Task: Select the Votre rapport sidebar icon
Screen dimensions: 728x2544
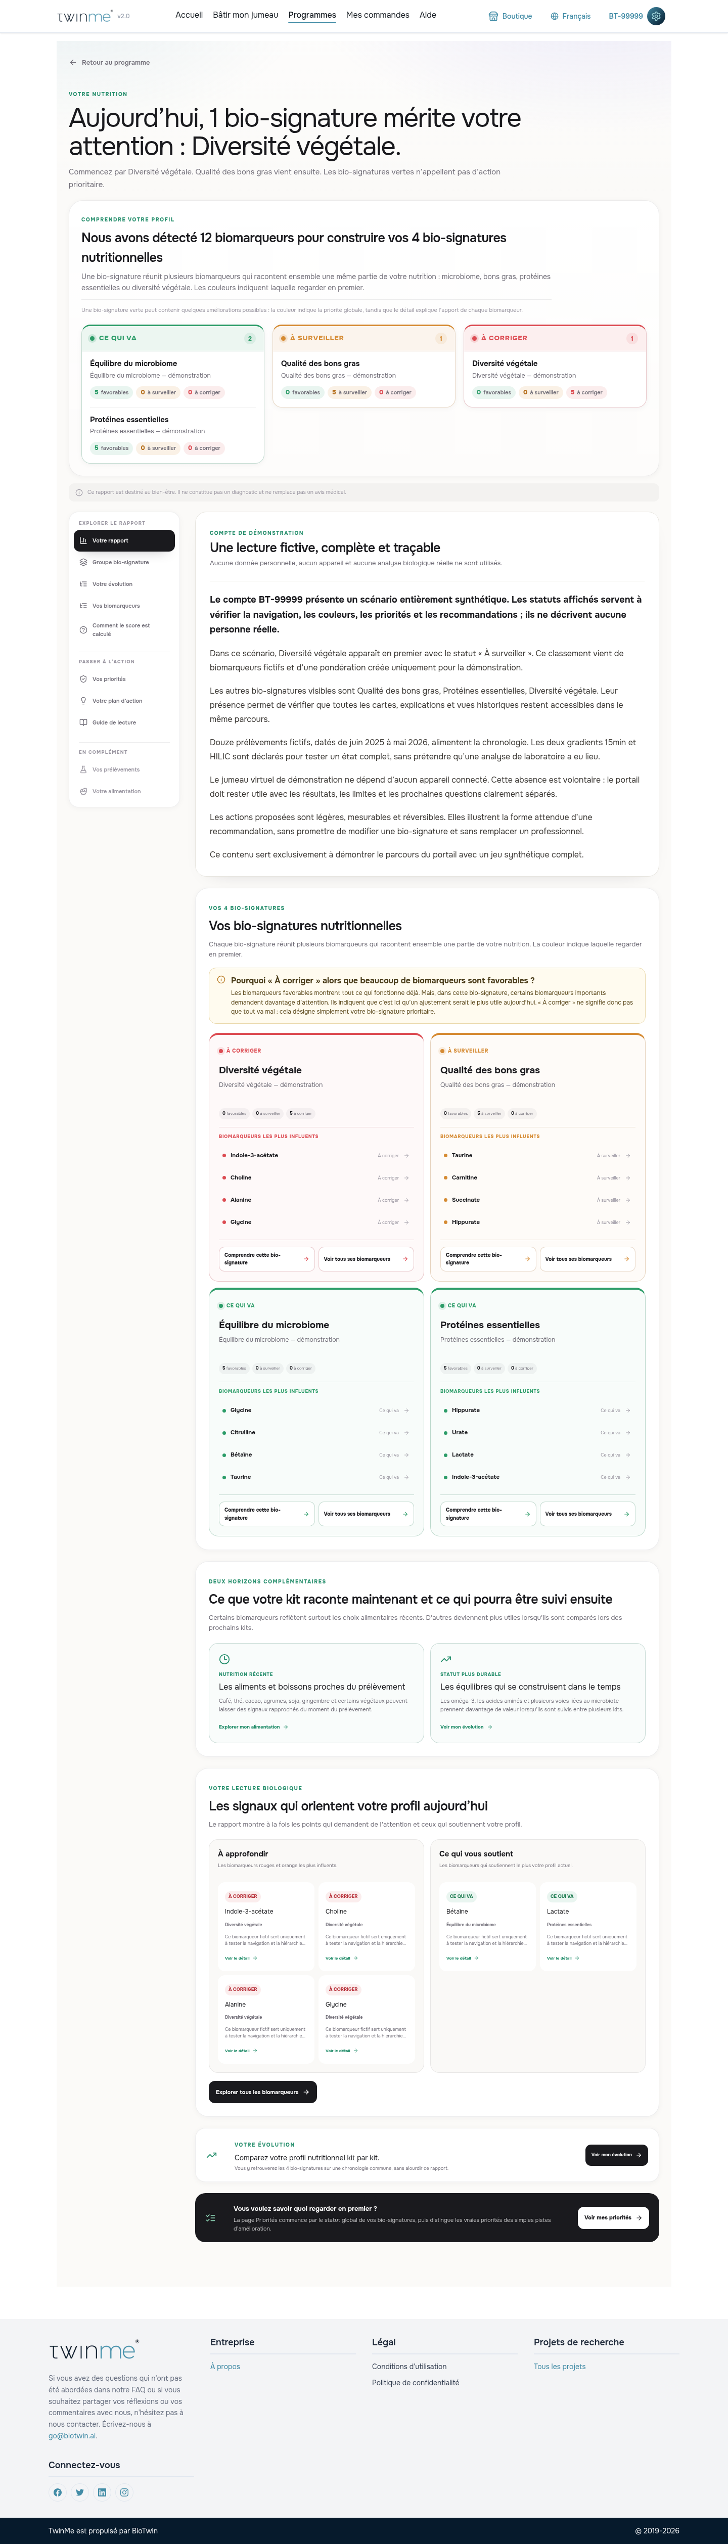Action: tap(83, 540)
